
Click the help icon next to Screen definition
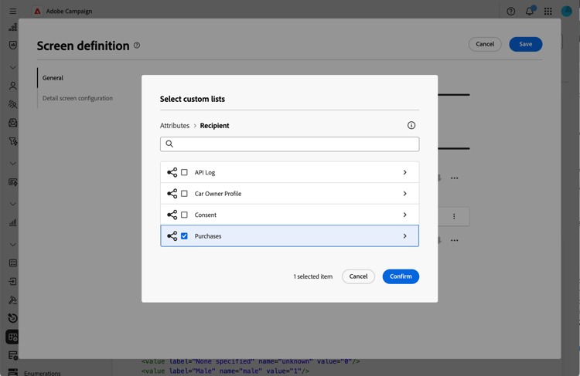click(137, 46)
